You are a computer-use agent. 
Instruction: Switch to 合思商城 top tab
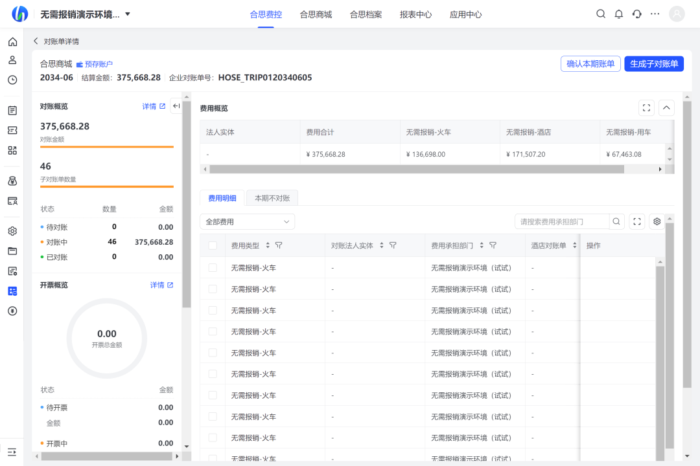point(316,14)
